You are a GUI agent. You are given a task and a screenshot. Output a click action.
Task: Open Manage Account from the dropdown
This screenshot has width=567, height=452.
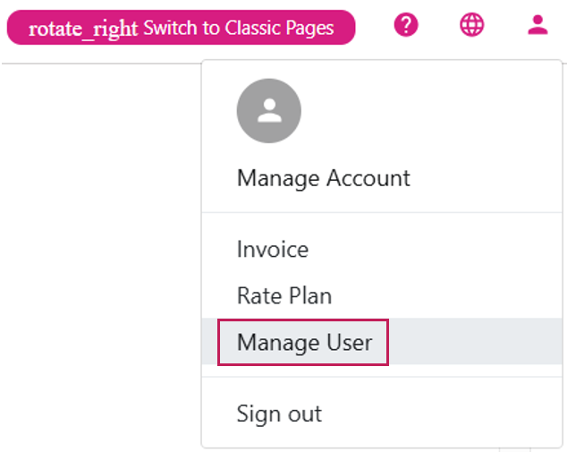[323, 177]
